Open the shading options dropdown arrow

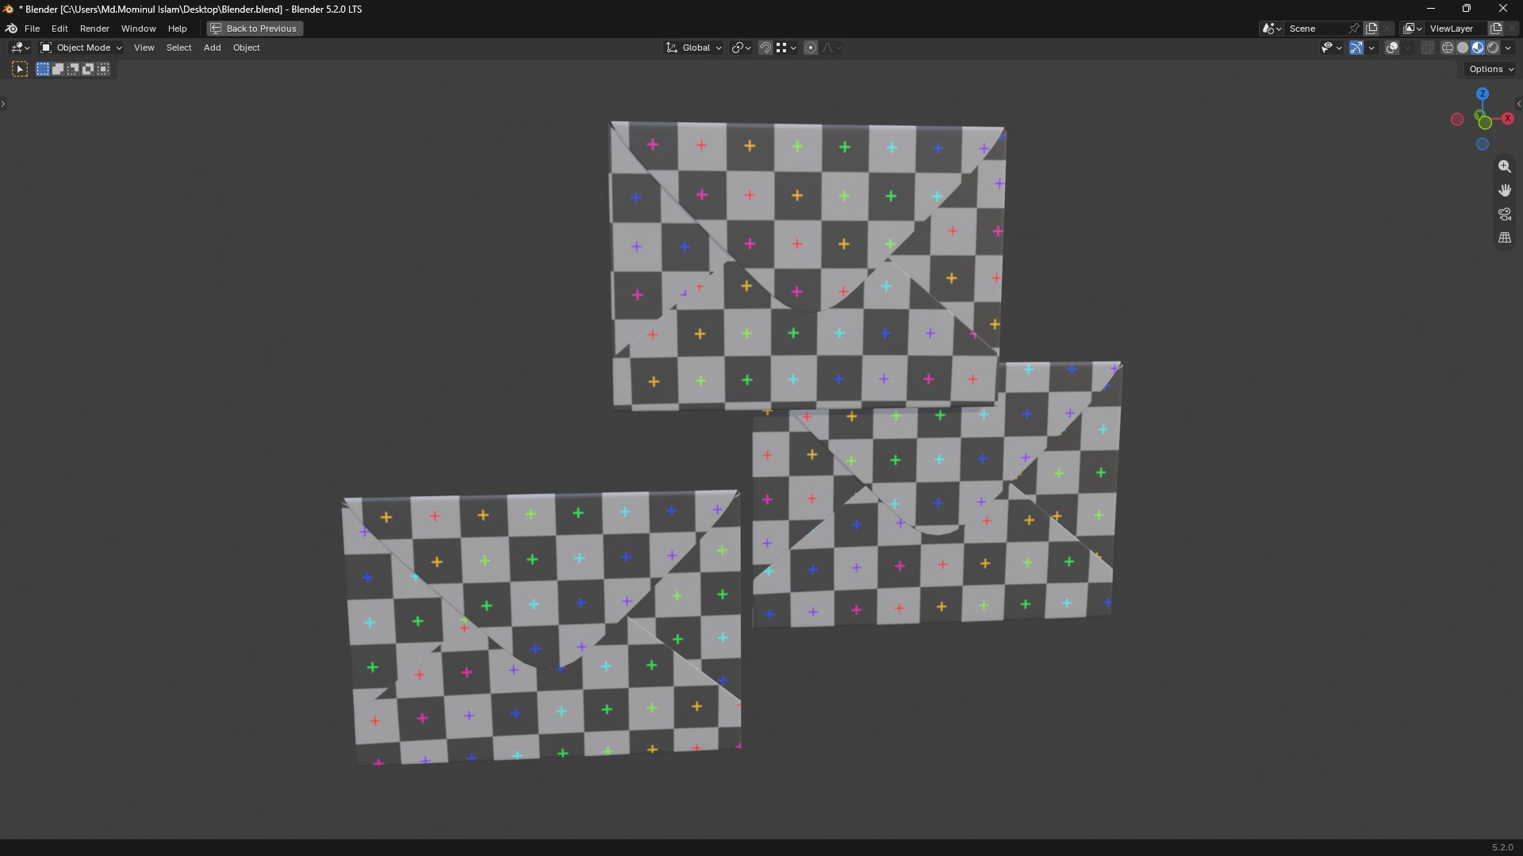[1508, 48]
